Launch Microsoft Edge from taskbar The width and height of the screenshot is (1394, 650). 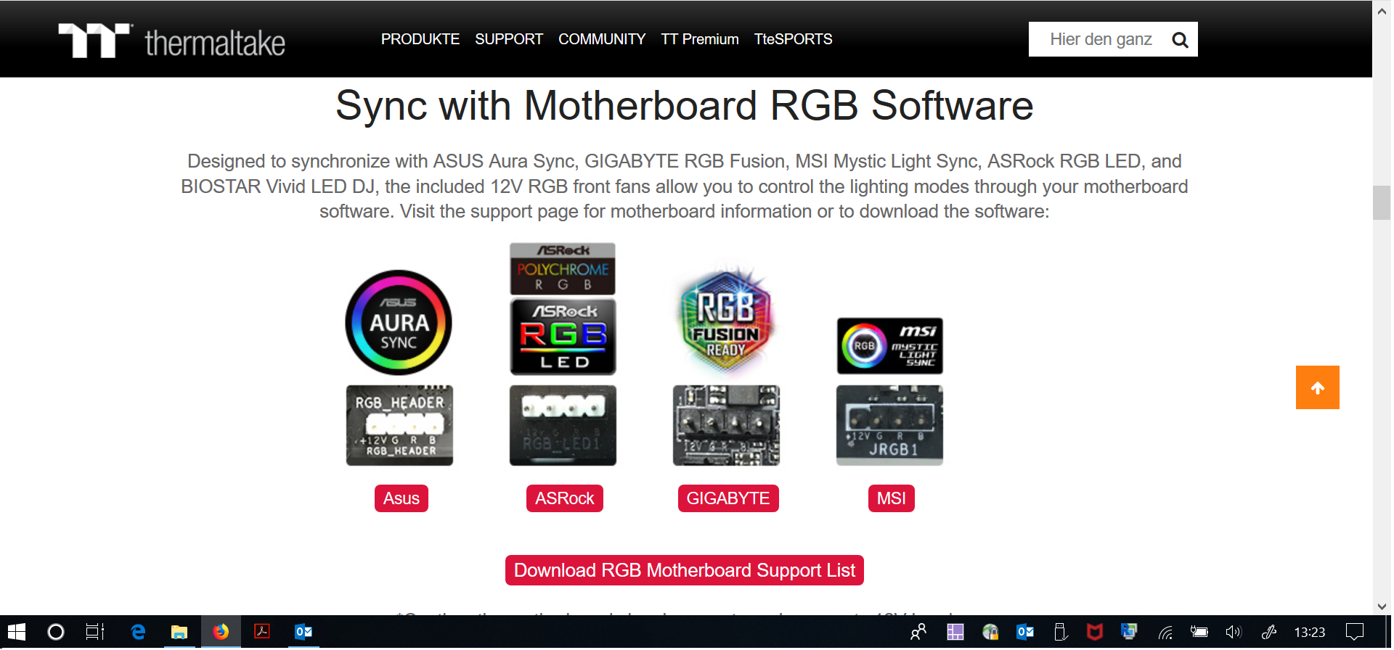click(138, 632)
